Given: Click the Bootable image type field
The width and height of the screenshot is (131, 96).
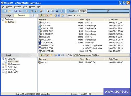Looking at the screenshot, I should click(21, 15).
